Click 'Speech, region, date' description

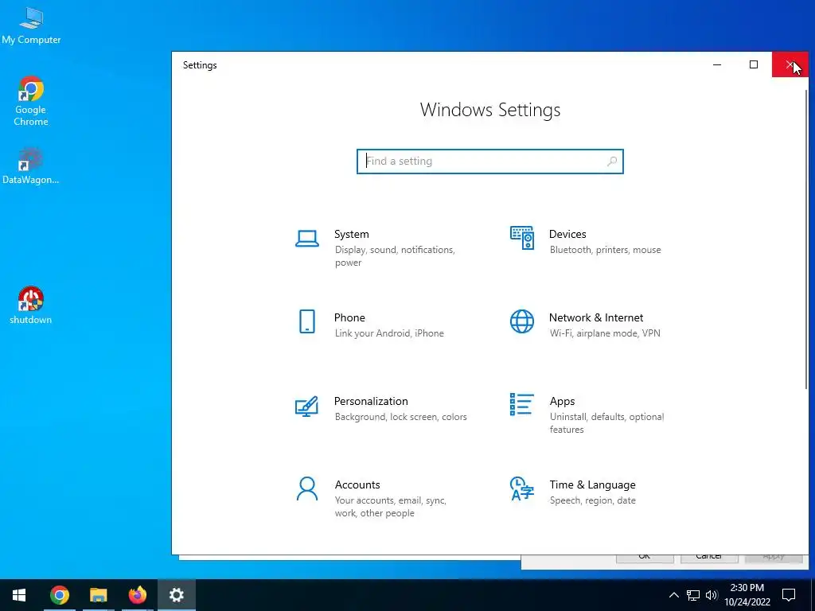pos(592,500)
